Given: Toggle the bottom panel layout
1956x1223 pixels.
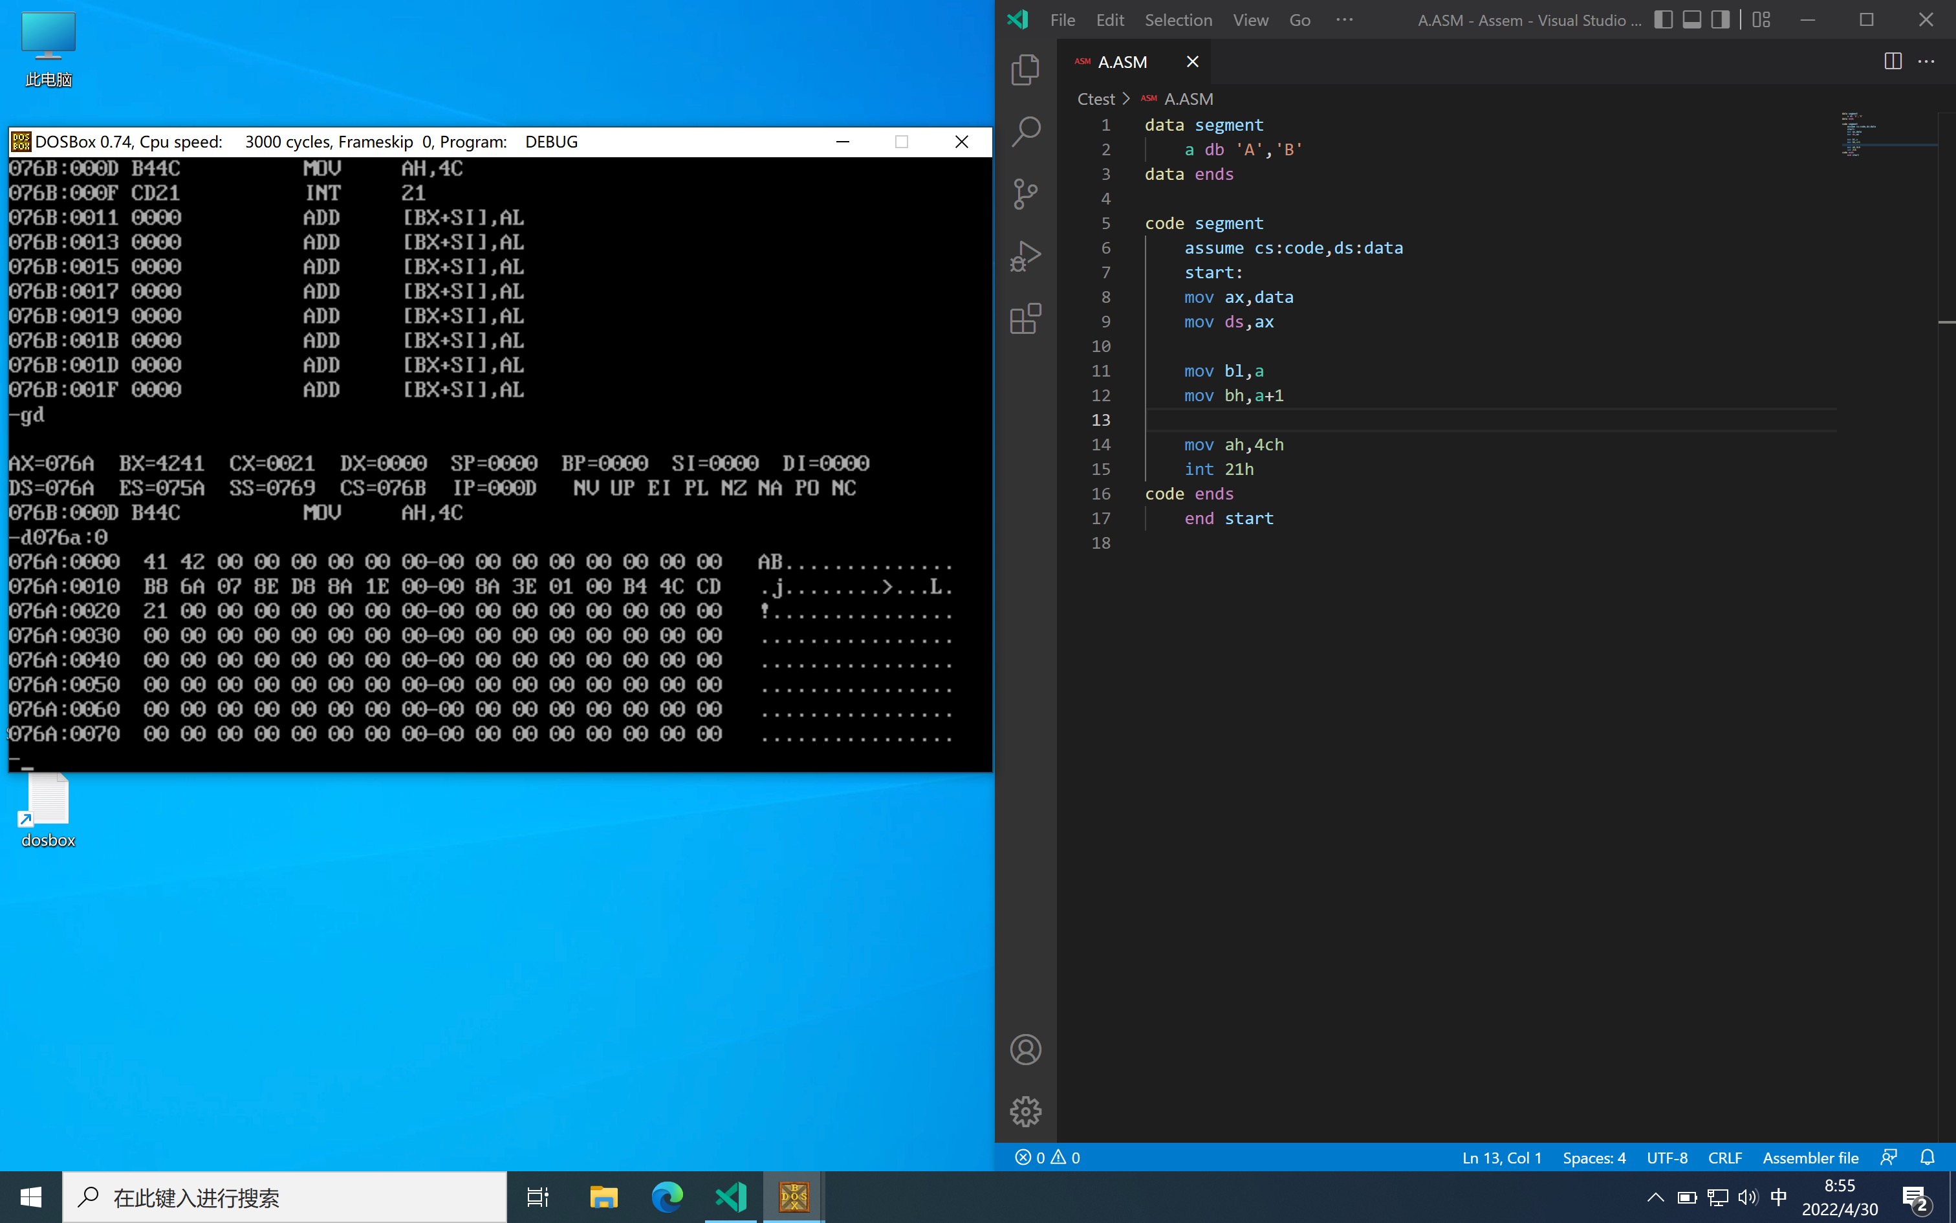Looking at the screenshot, I should pyautogui.click(x=1691, y=19).
